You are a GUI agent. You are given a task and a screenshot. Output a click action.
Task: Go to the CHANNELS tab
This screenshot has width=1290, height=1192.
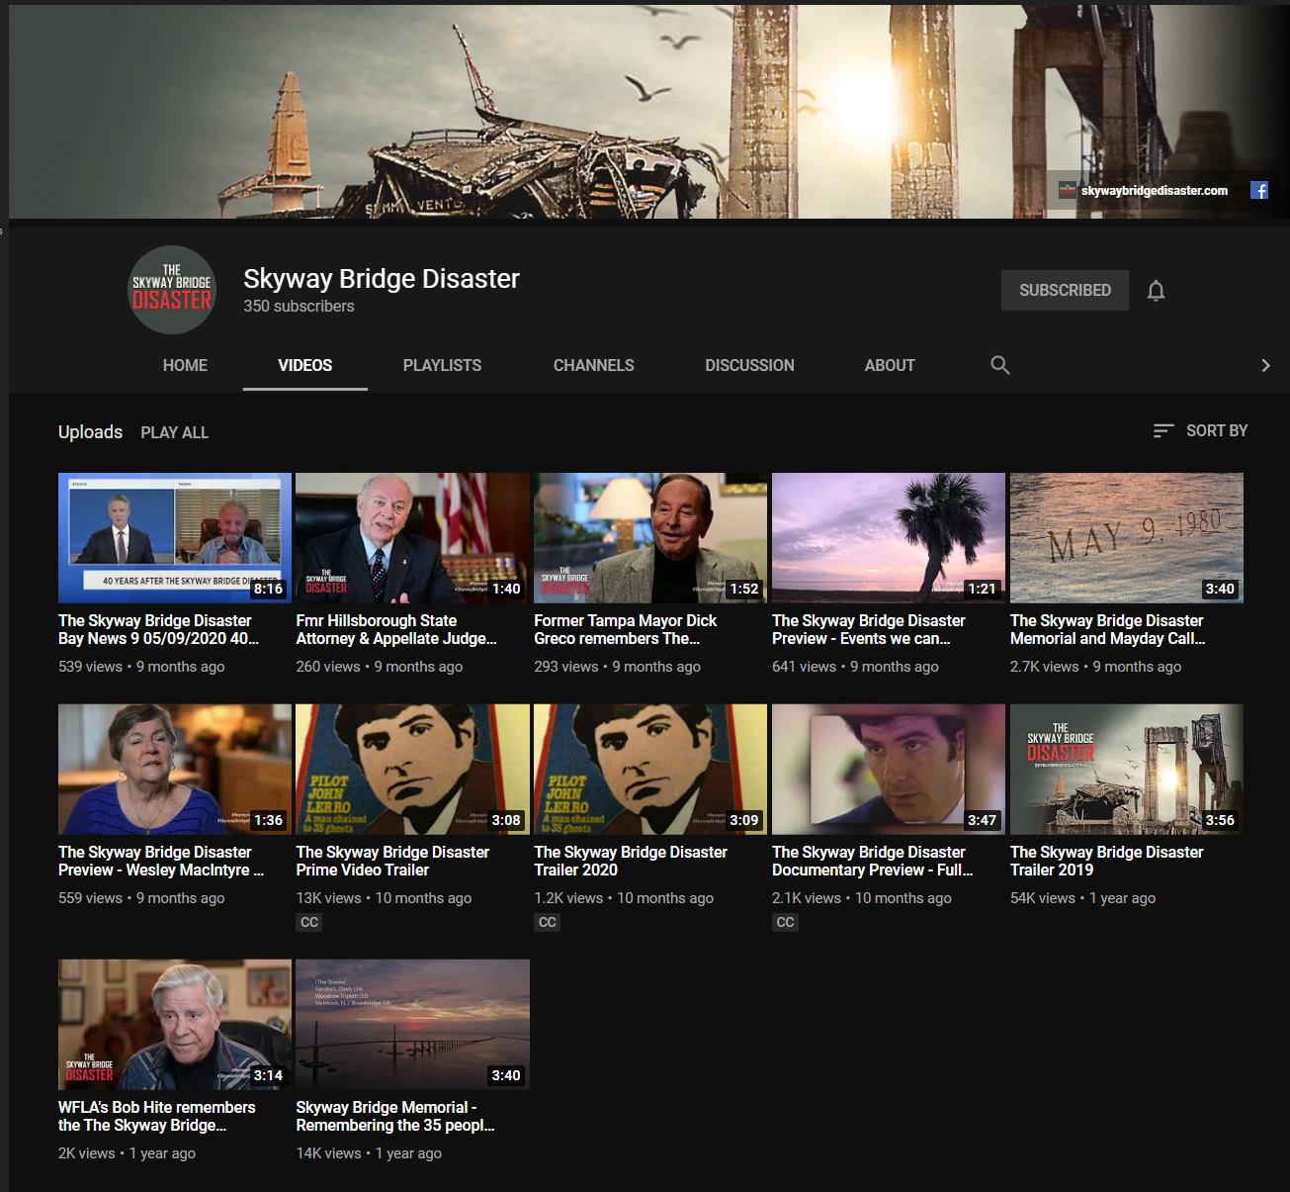pos(594,365)
